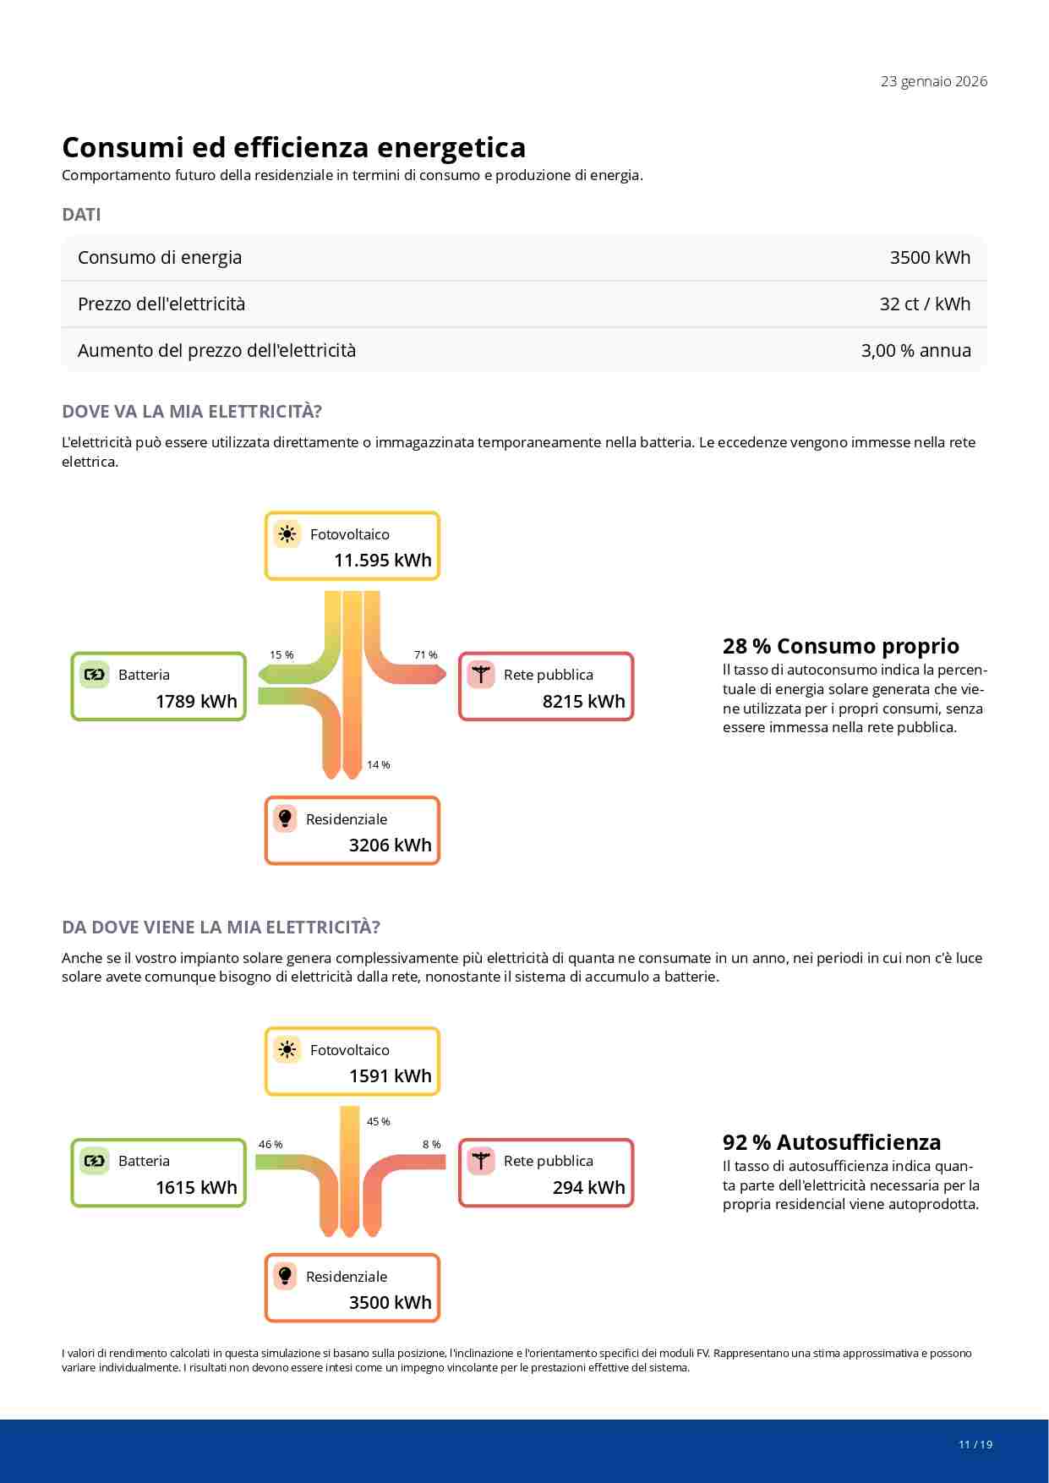Viewport: 1049px width, 1483px height.
Task: Click the power pylon icon beside 8215 kWh
Action: coord(481,675)
